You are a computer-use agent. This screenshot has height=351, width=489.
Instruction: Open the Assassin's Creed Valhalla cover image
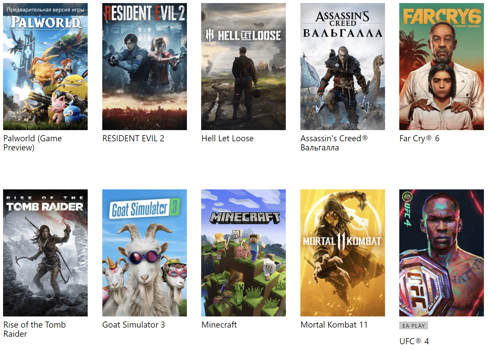pyautogui.click(x=343, y=66)
